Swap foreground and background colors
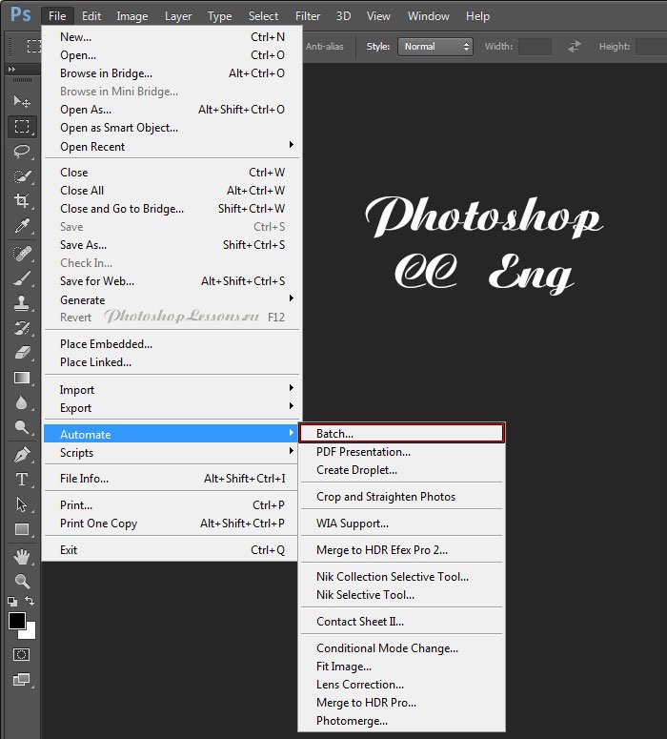 30,602
